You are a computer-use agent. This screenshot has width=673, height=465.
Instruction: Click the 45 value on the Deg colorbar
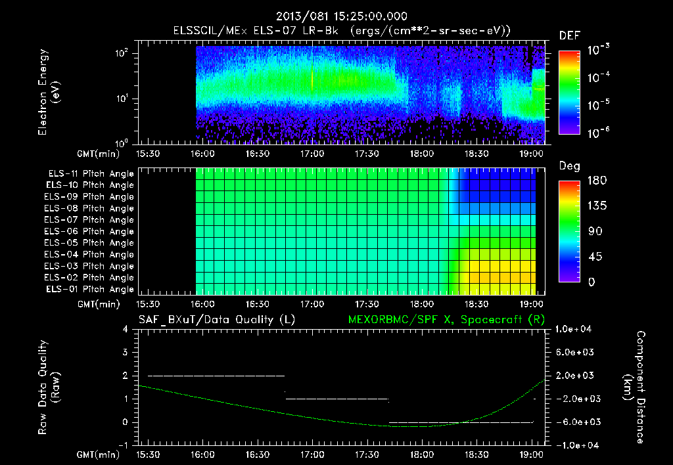pyautogui.click(x=595, y=257)
